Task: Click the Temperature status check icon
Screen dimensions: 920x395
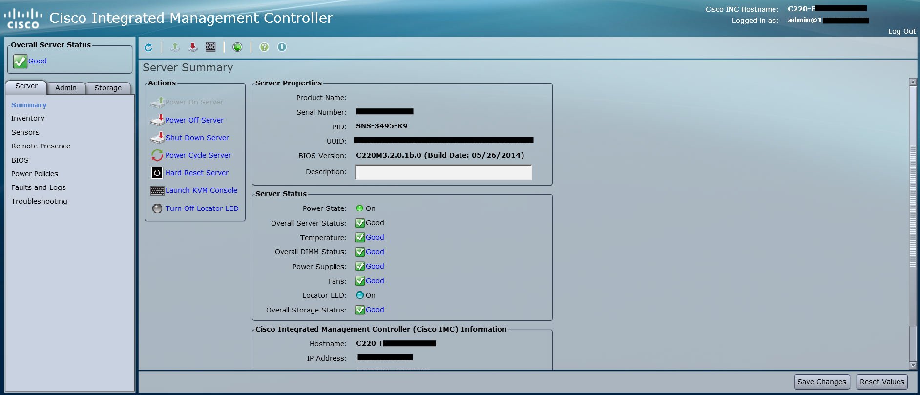Action: pyautogui.click(x=360, y=238)
